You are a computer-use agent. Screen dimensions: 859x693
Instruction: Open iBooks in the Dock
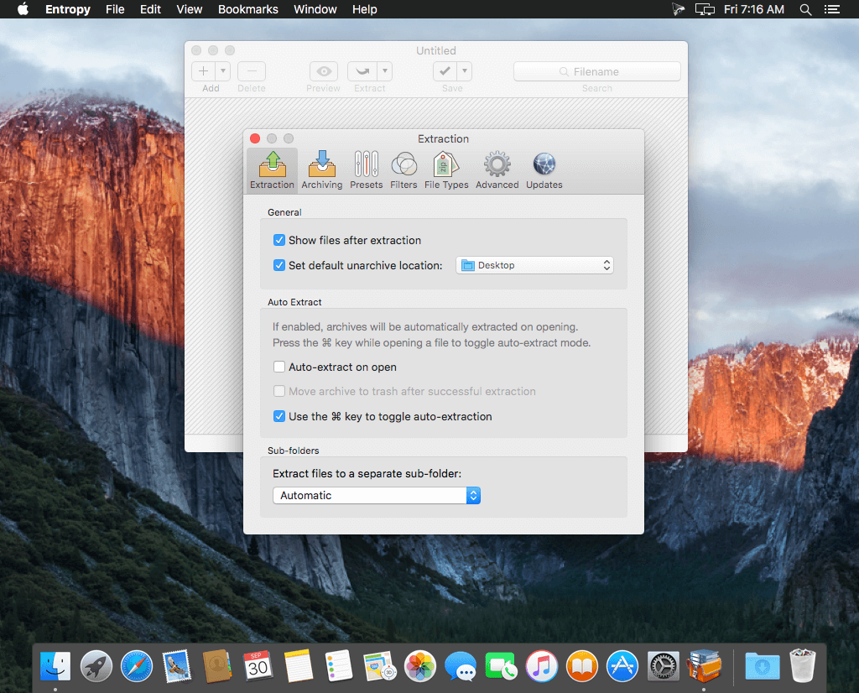pos(582,666)
